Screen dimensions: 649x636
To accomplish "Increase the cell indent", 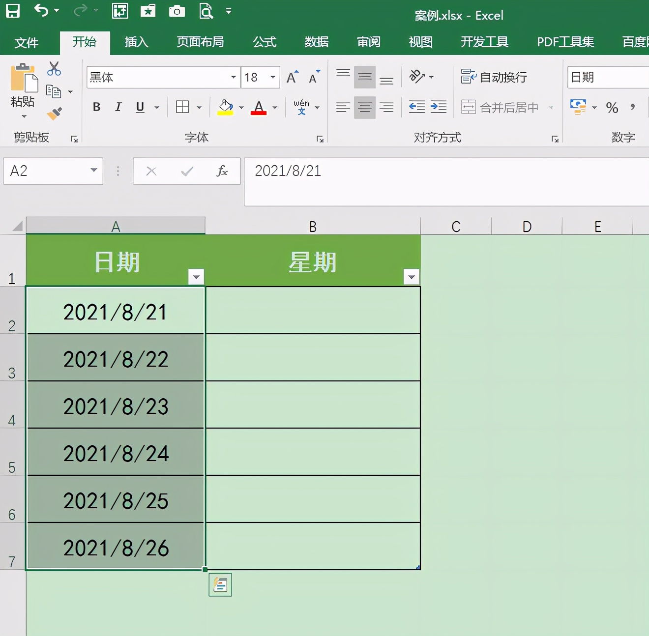I will [439, 107].
